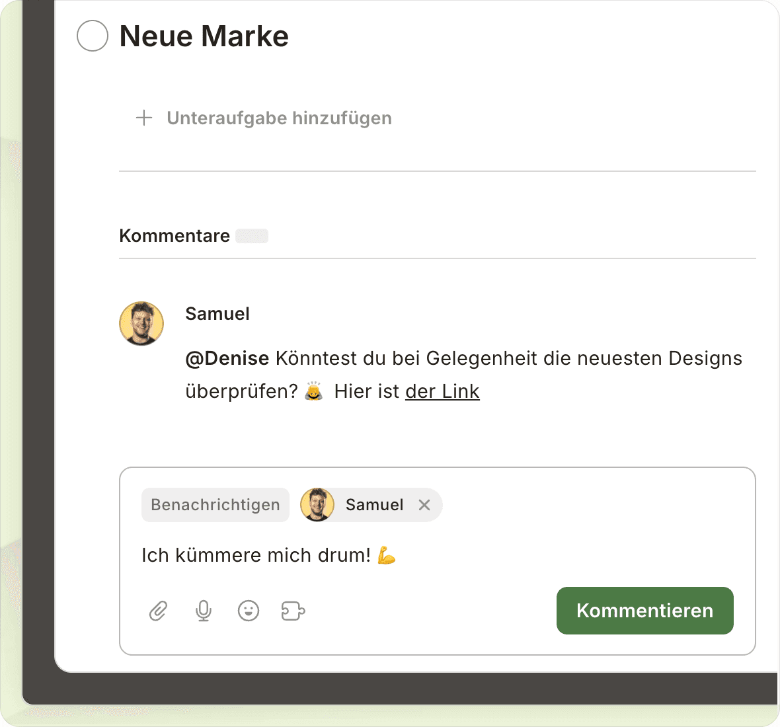Click the Samuel author name in comment
This screenshot has height=727, width=780.
coord(217,314)
